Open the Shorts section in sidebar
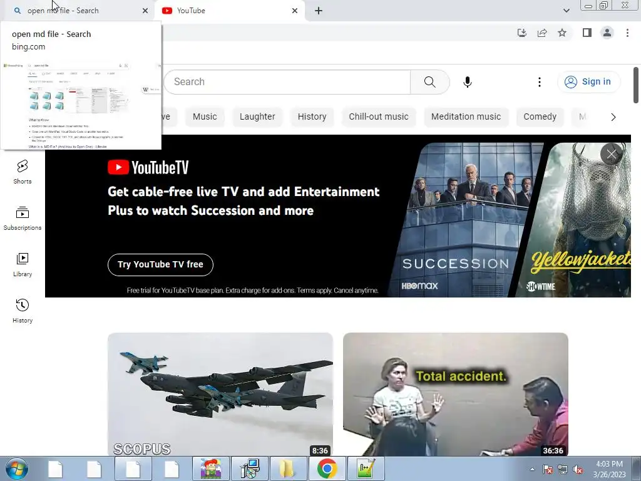Image resolution: width=641 pixels, height=481 pixels. (x=22, y=172)
